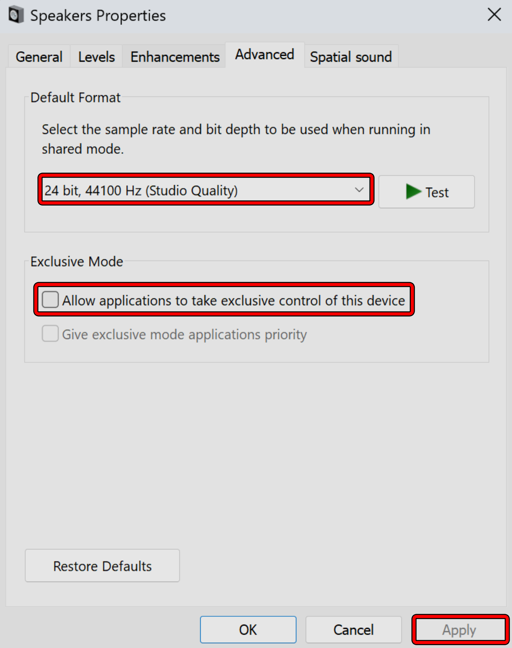
Task: Click the speaker icon in the title bar
Action: tap(16, 15)
